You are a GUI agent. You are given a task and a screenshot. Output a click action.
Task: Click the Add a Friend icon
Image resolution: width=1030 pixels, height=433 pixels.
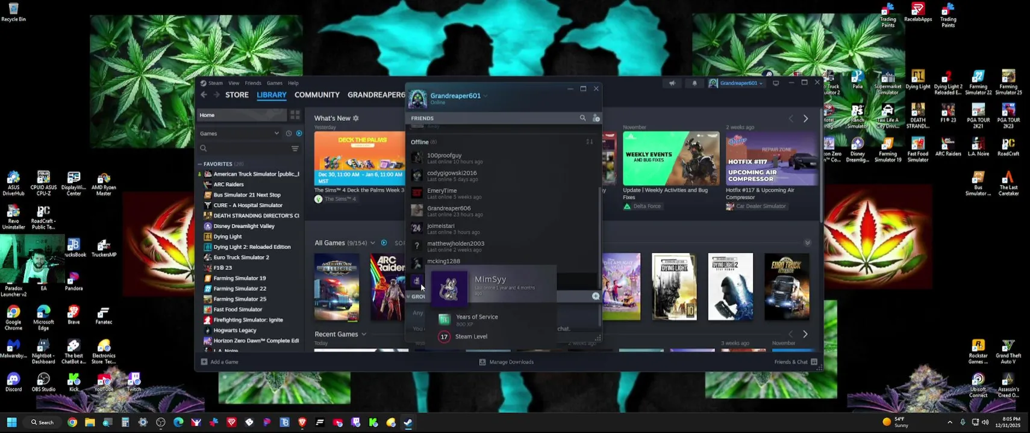tap(596, 118)
